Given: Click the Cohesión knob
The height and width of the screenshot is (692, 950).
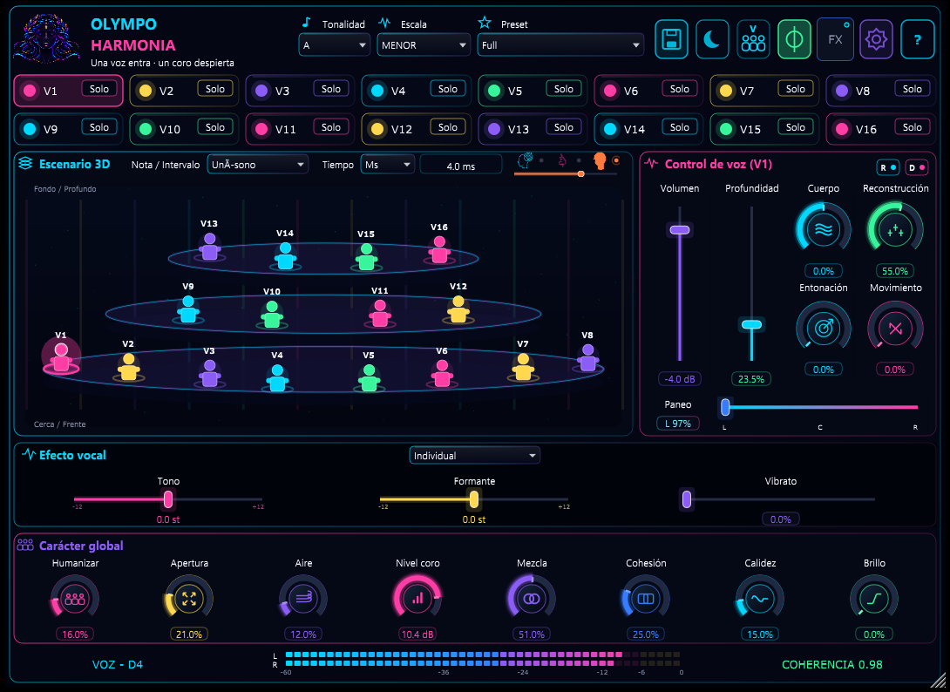Looking at the screenshot, I should click(646, 599).
